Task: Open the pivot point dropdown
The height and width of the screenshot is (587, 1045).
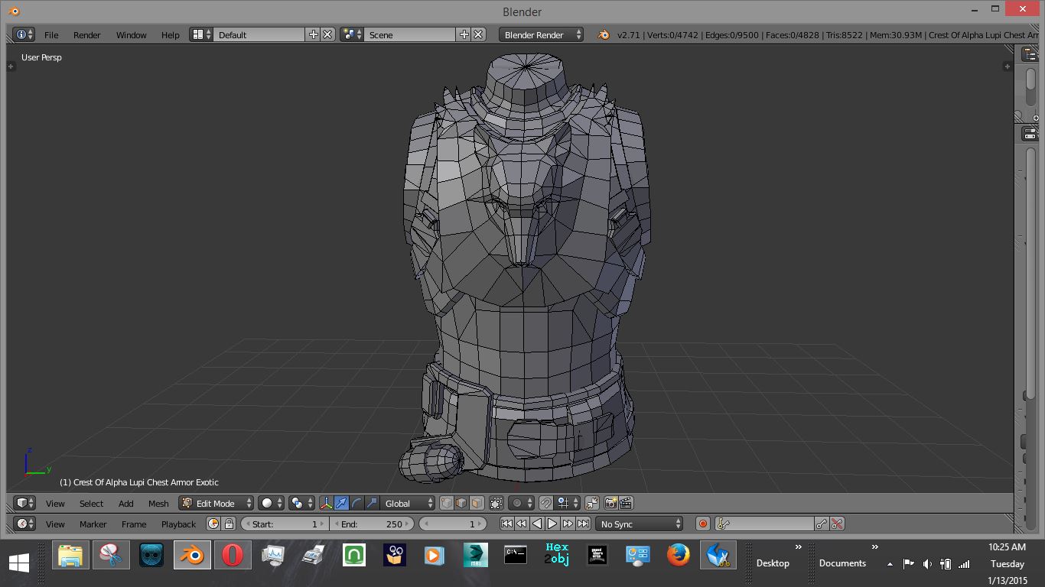Action: [301, 503]
